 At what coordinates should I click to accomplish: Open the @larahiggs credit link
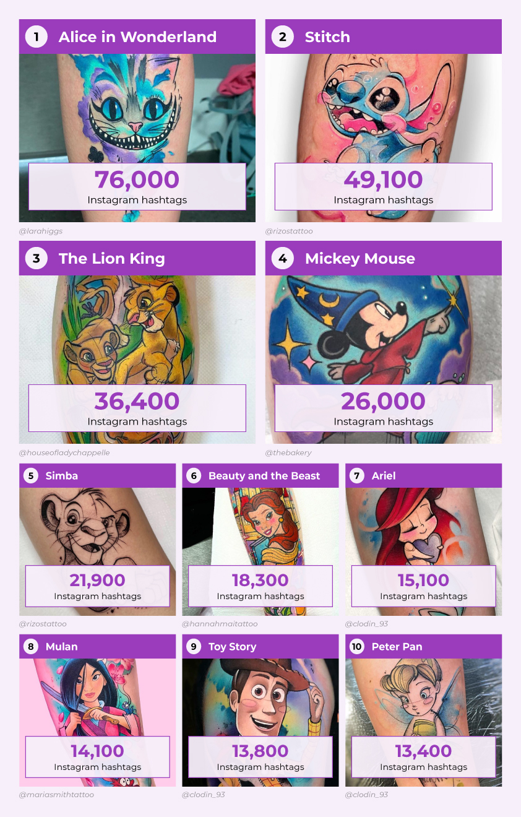[41, 231]
